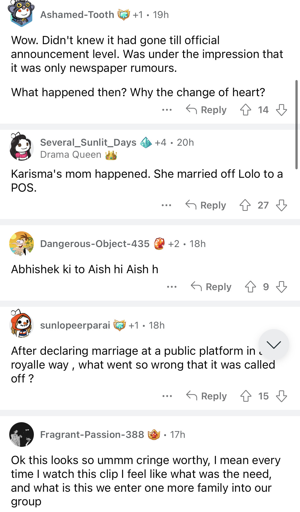This screenshot has width=300, height=512.
Task: Downvote the Abhishek ki comment
Action: click(281, 287)
